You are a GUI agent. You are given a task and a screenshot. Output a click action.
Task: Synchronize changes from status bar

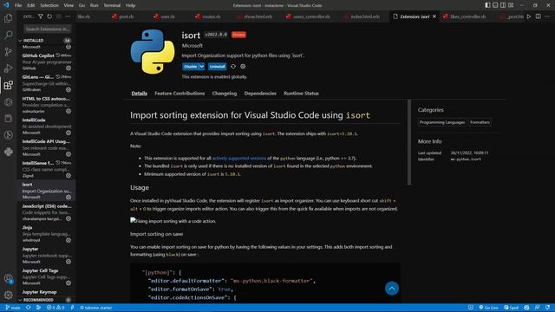click(x=29, y=308)
